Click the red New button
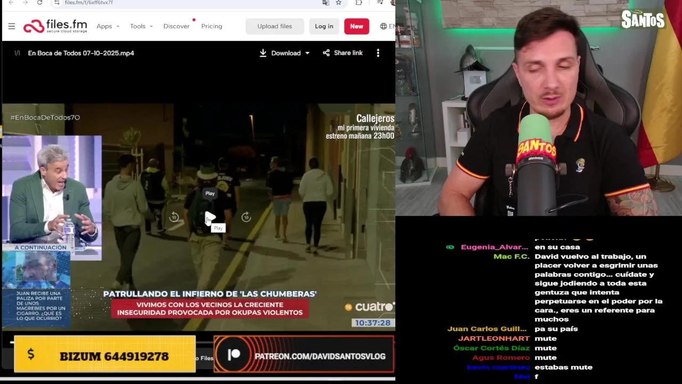 tap(356, 26)
